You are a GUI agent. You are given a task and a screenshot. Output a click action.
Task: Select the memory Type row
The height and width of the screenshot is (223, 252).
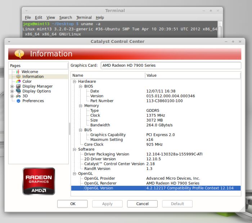click(156, 110)
